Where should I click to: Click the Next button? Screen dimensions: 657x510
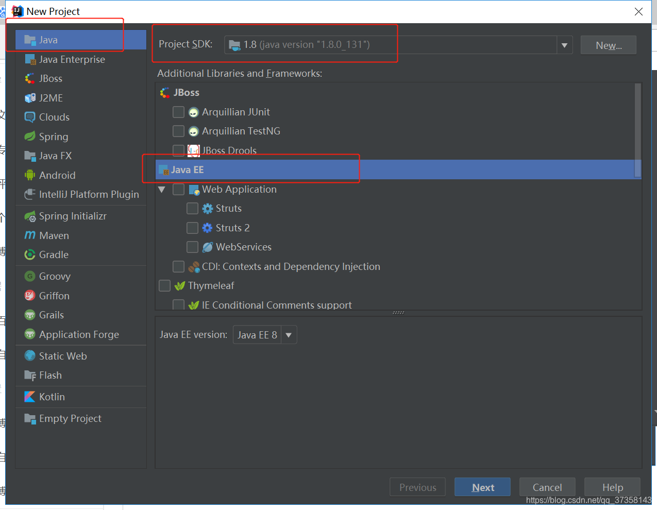tap(482, 487)
